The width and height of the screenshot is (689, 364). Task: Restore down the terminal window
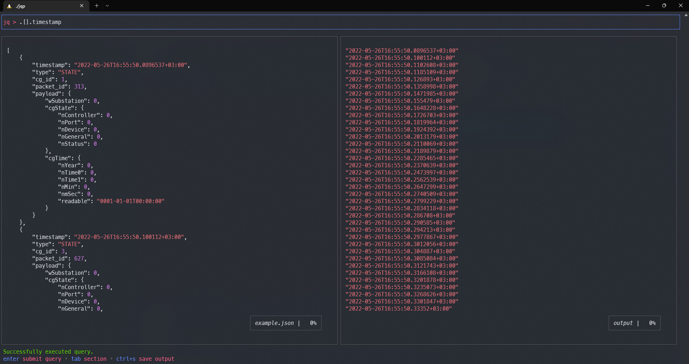664,6
